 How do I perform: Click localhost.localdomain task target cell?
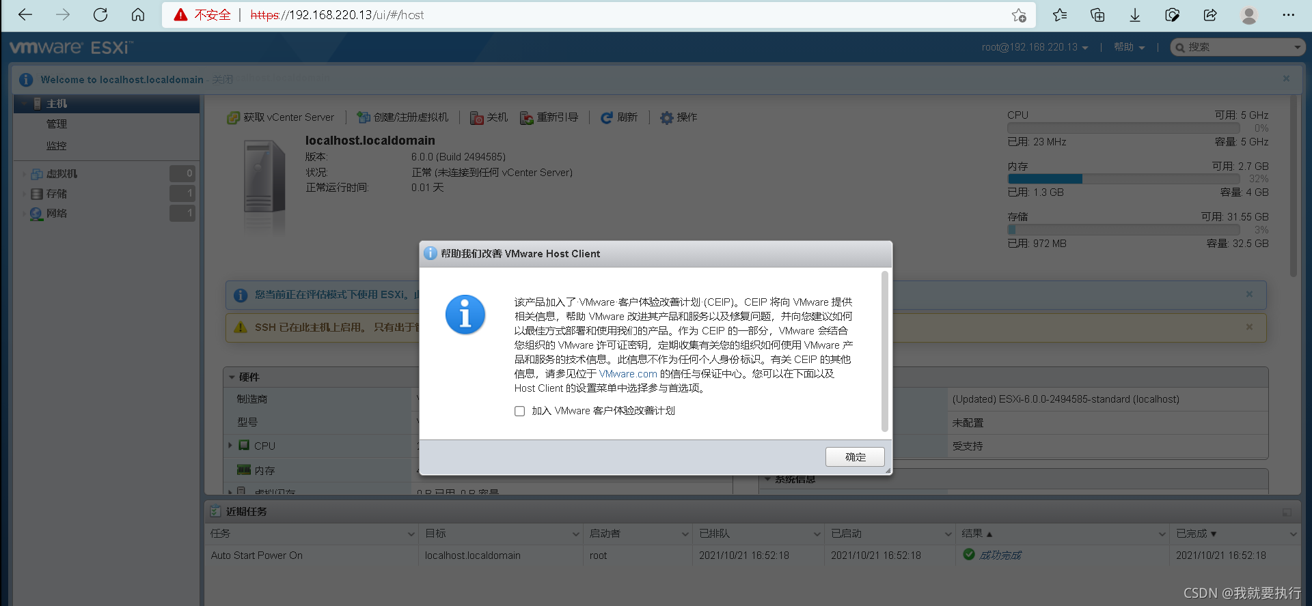coord(473,555)
